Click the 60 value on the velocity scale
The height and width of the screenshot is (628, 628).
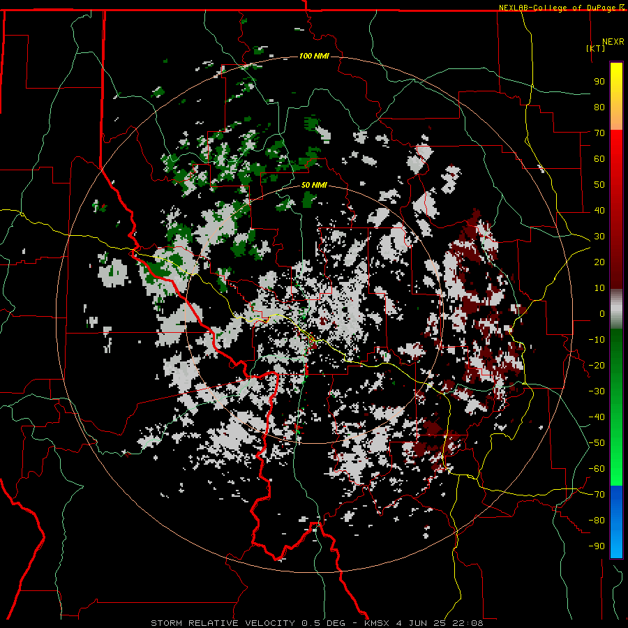599,158
